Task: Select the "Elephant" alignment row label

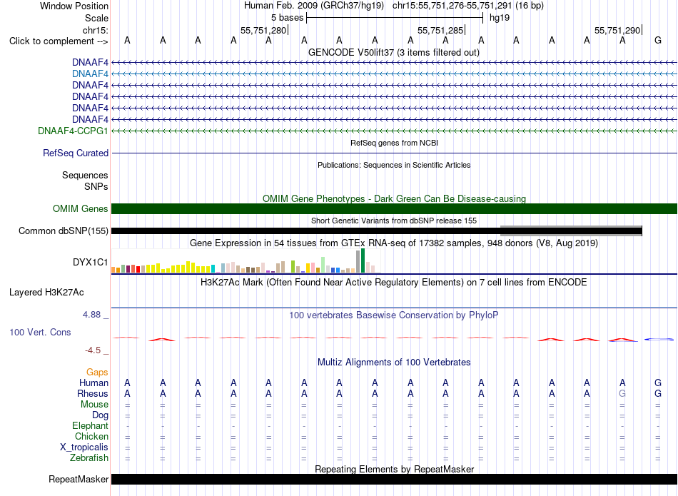Action: click(90, 425)
